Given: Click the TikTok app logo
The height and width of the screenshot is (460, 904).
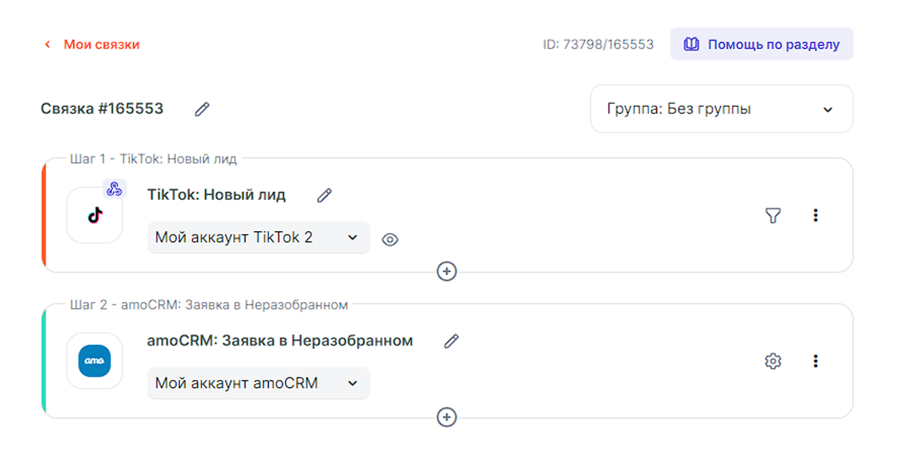Looking at the screenshot, I should (x=95, y=215).
